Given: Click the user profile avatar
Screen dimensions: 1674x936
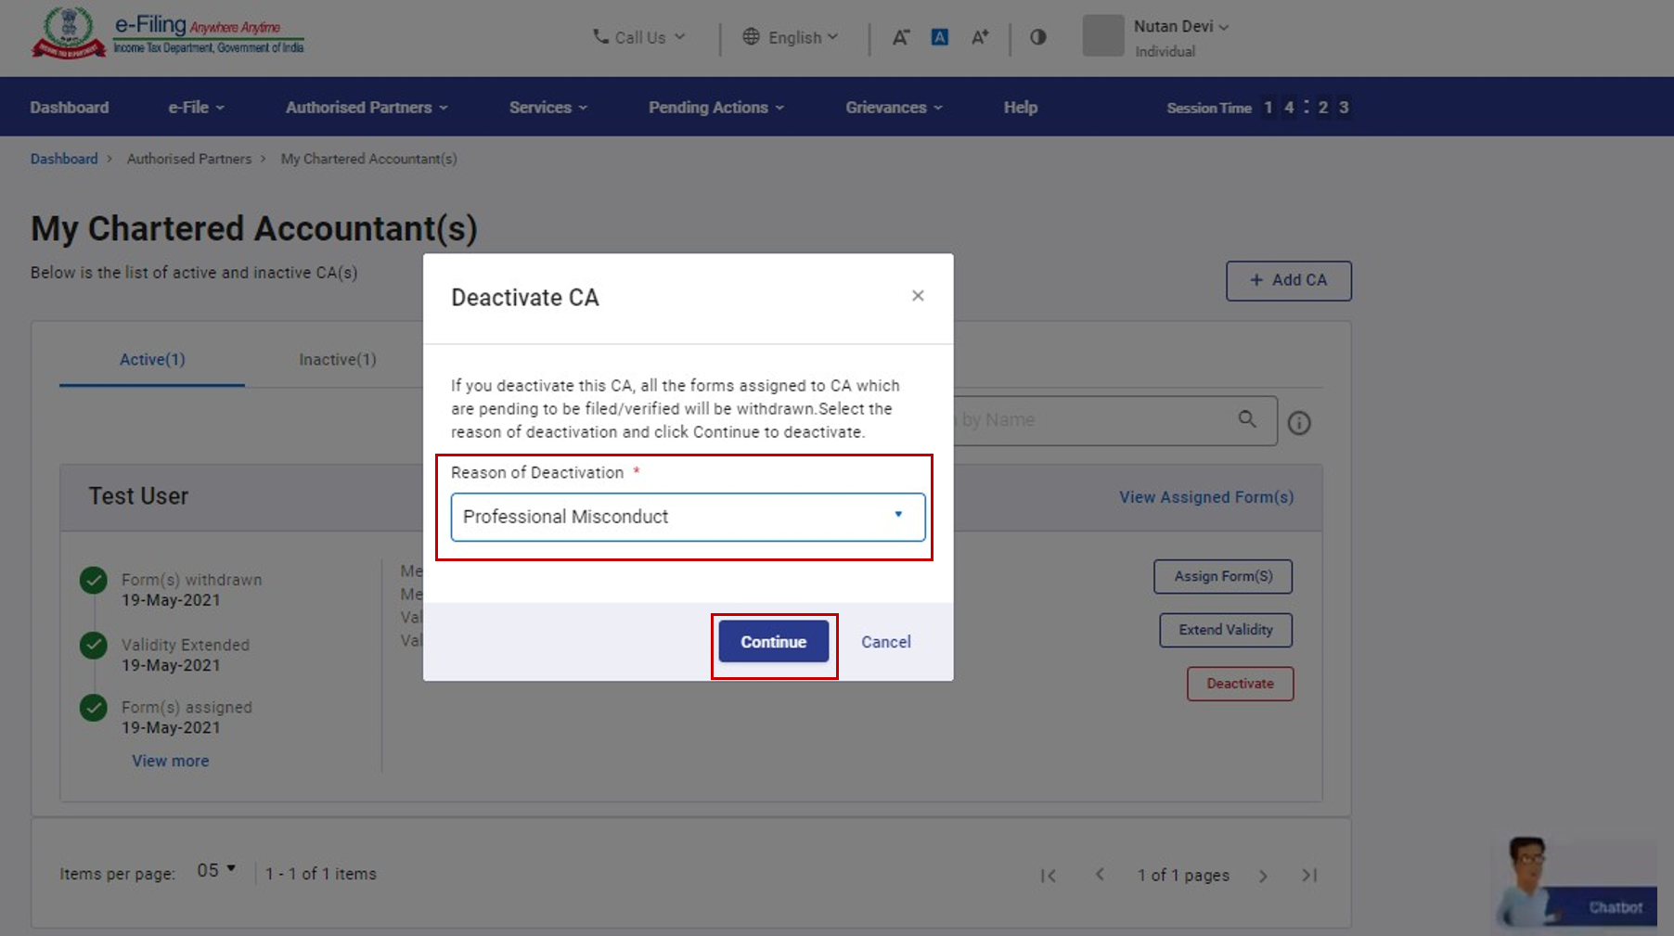Looking at the screenshot, I should point(1103,36).
